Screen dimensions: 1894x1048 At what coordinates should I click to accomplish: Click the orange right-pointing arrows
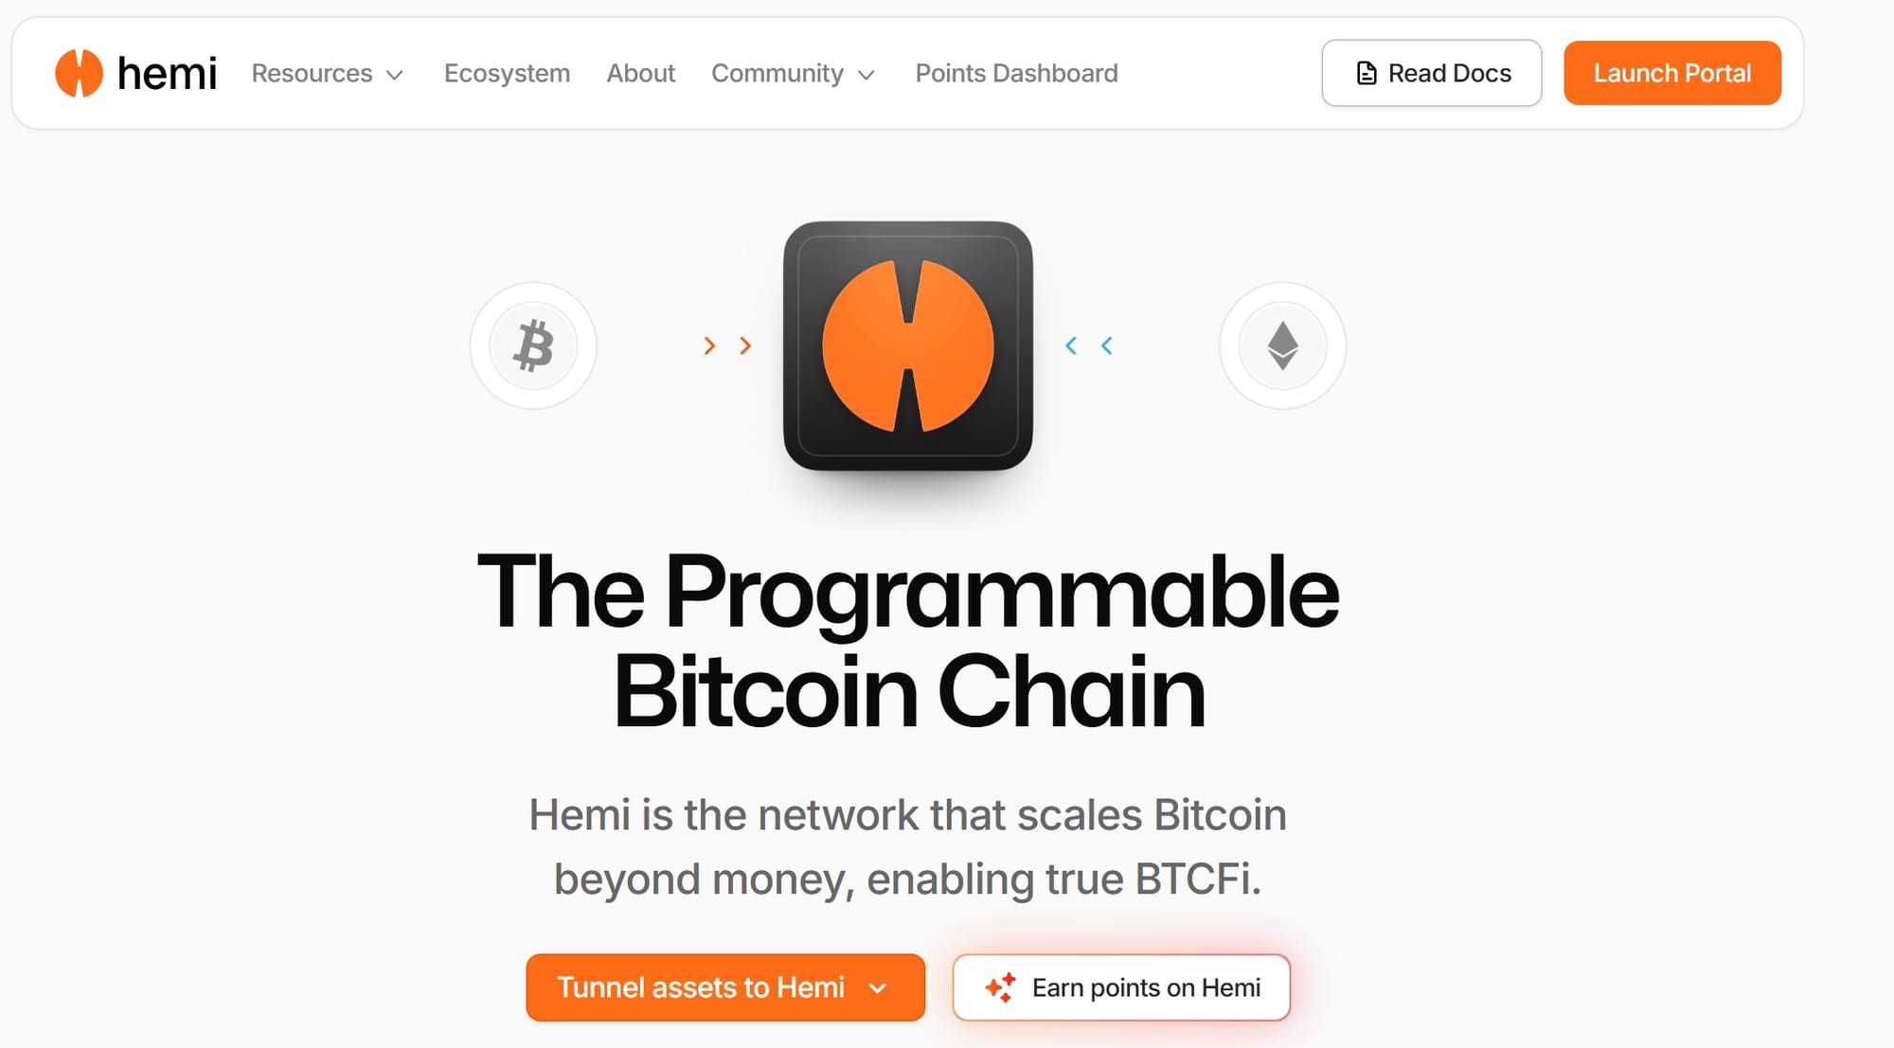[727, 346]
